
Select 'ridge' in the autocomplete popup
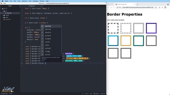51,51
